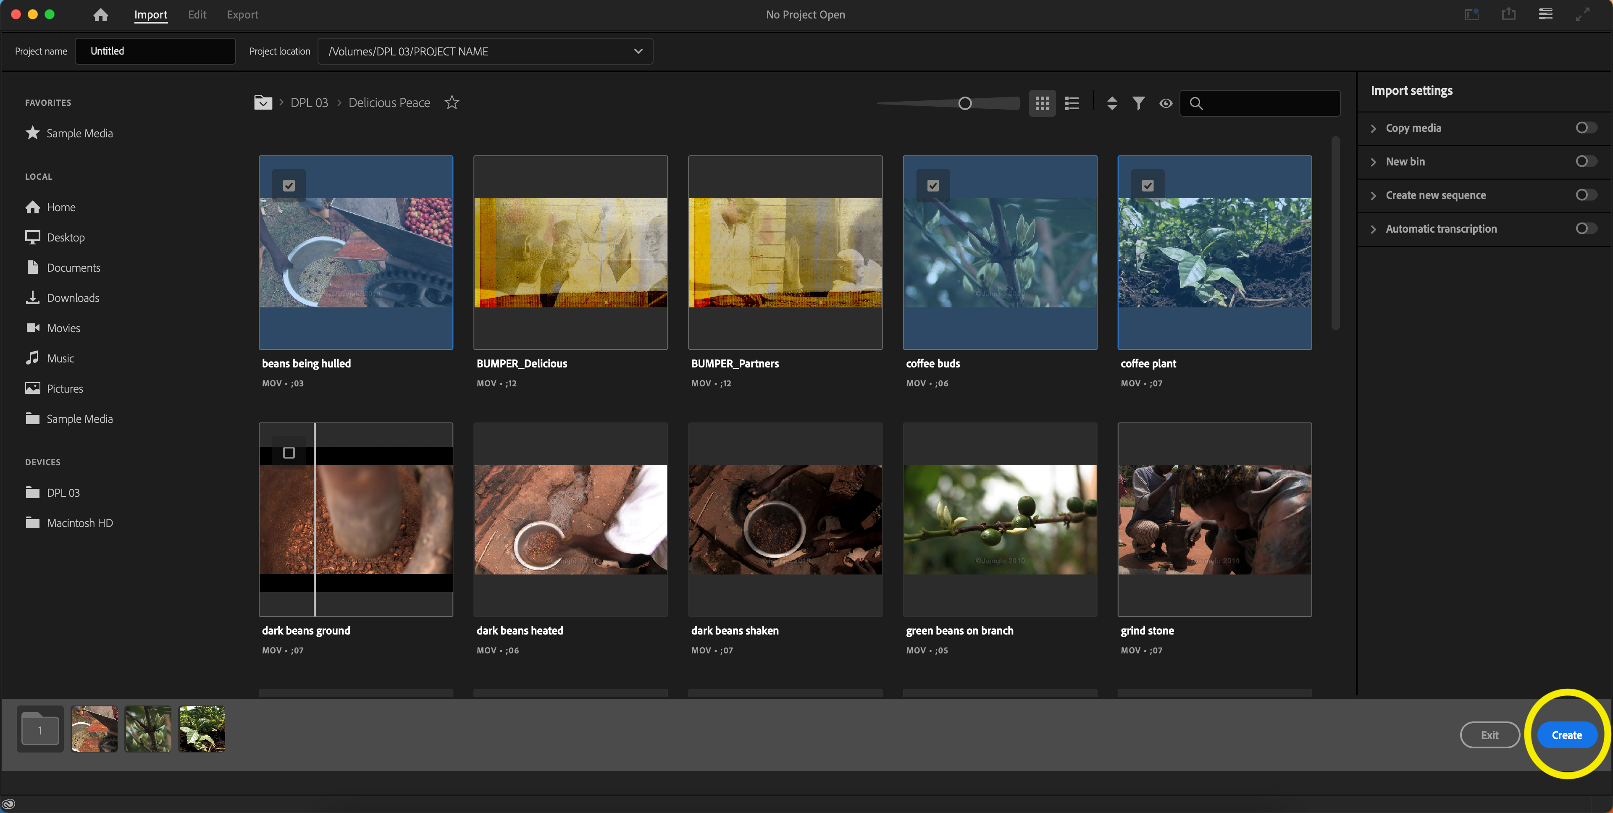Image resolution: width=1613 pixels, height=813 pixels.
Task: Expand Automatic transcription setting
Action: 1374,228
